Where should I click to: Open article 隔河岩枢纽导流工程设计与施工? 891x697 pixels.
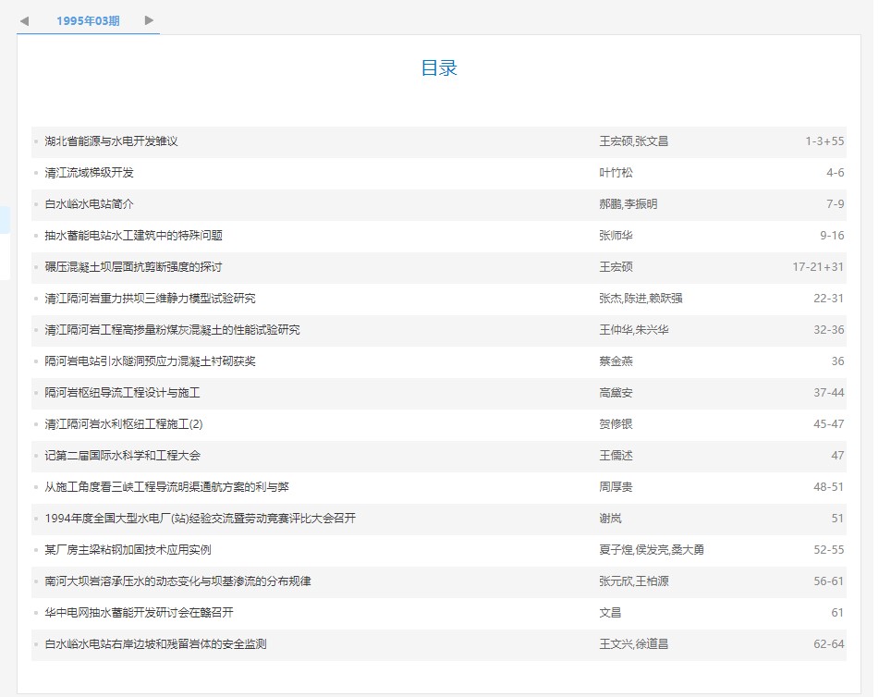click(122, 393)
